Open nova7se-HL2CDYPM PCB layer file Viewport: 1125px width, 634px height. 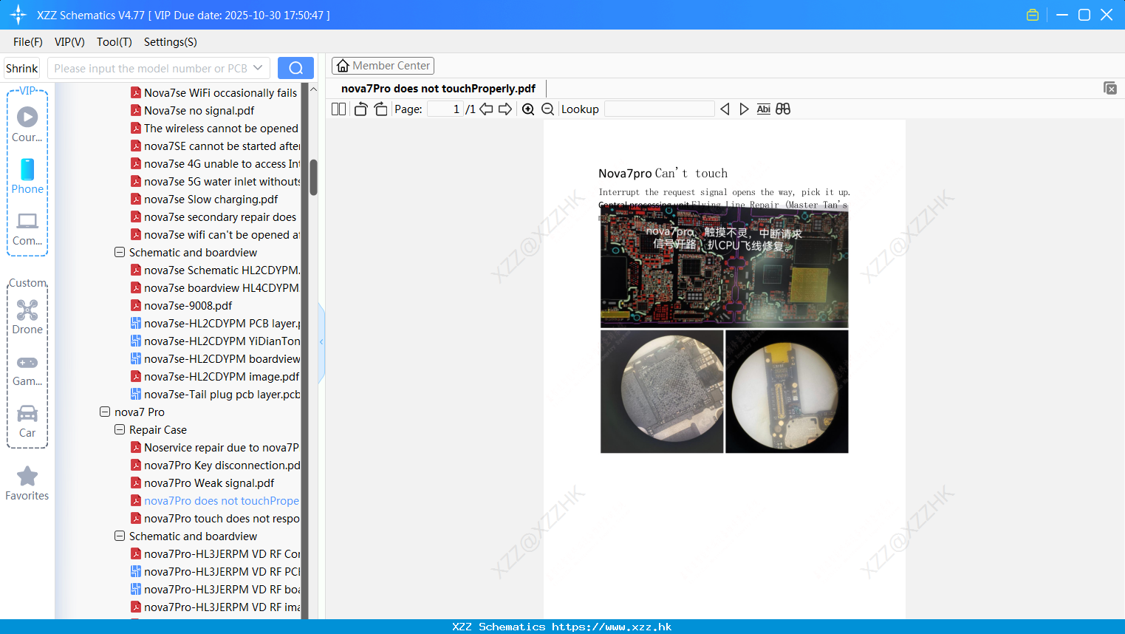click(216, 323)
